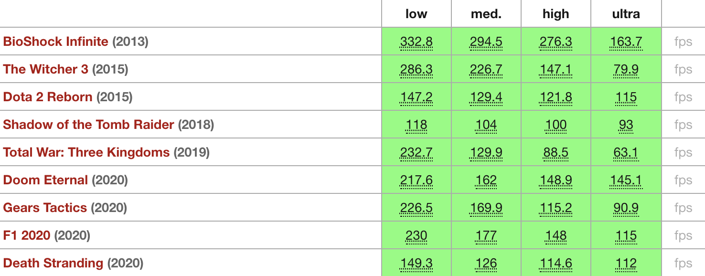The width and height of the screenshot is (705, 276).
Task: Click the Death Stranding link
Action: pyautogui.click(x=53, y=263)
